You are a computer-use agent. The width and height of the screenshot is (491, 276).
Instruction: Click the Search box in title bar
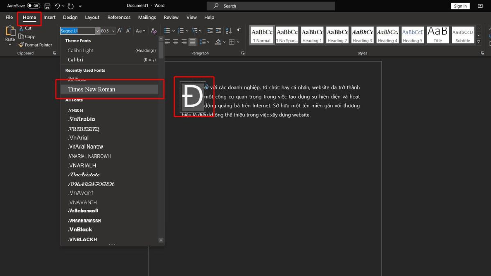tap(270, 6)
